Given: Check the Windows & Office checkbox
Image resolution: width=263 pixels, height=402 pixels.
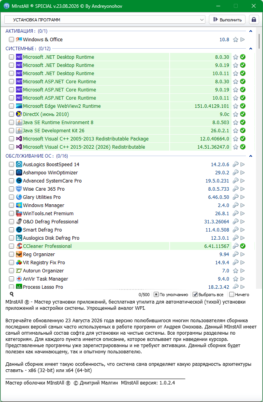Looking at the screenshot, I should click(x=11, y=39).
